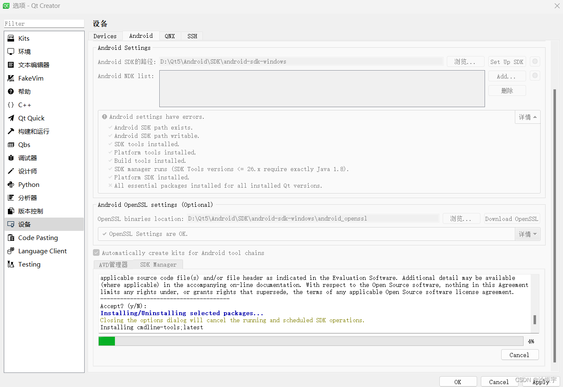Select the 设备 category icon
The image size is (563, 387).
coord(11,224)
